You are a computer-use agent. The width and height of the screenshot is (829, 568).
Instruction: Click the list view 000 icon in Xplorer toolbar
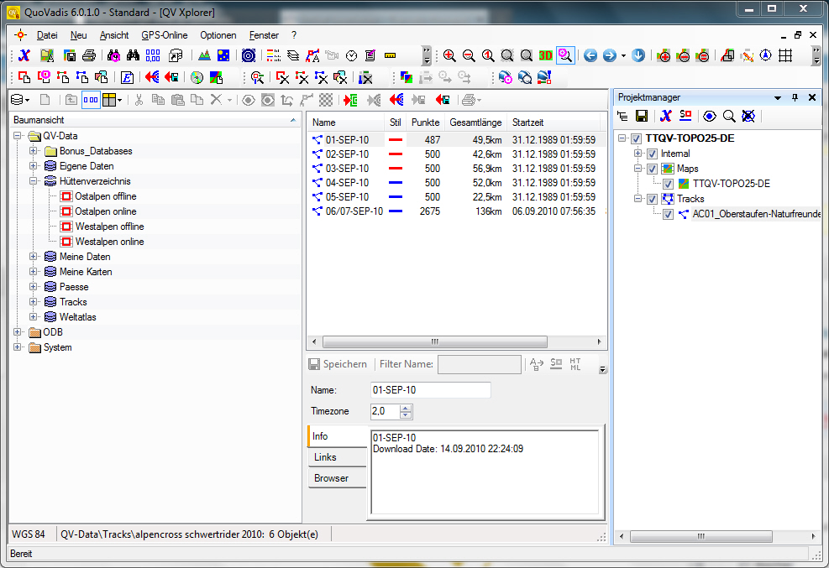click(x=91, y=100)
